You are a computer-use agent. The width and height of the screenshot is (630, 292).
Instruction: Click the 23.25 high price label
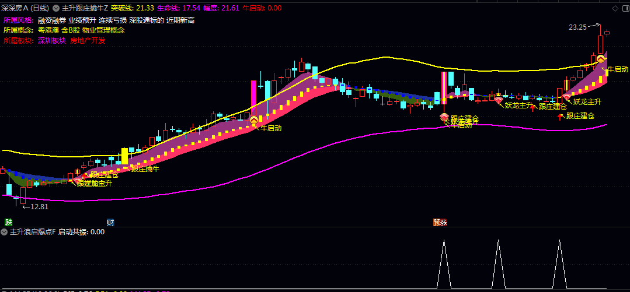tap(578, 27)
